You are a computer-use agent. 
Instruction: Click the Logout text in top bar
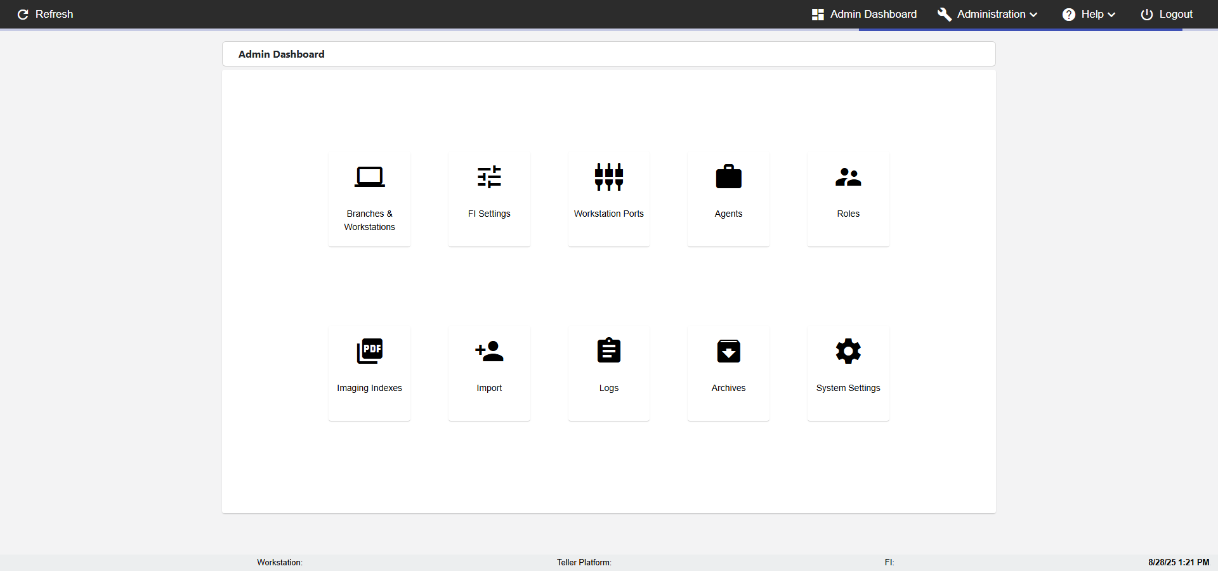(1176, 14)
